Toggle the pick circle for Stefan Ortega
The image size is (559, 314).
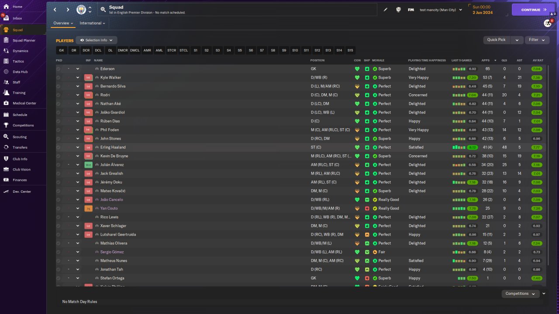point(59,278)
